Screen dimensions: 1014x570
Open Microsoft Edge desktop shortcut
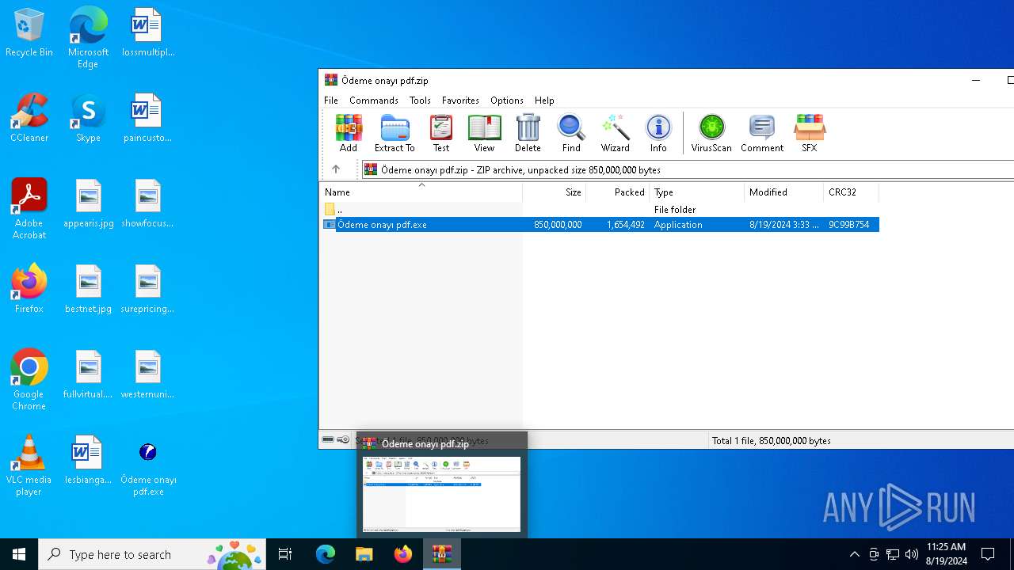point(88,38)
